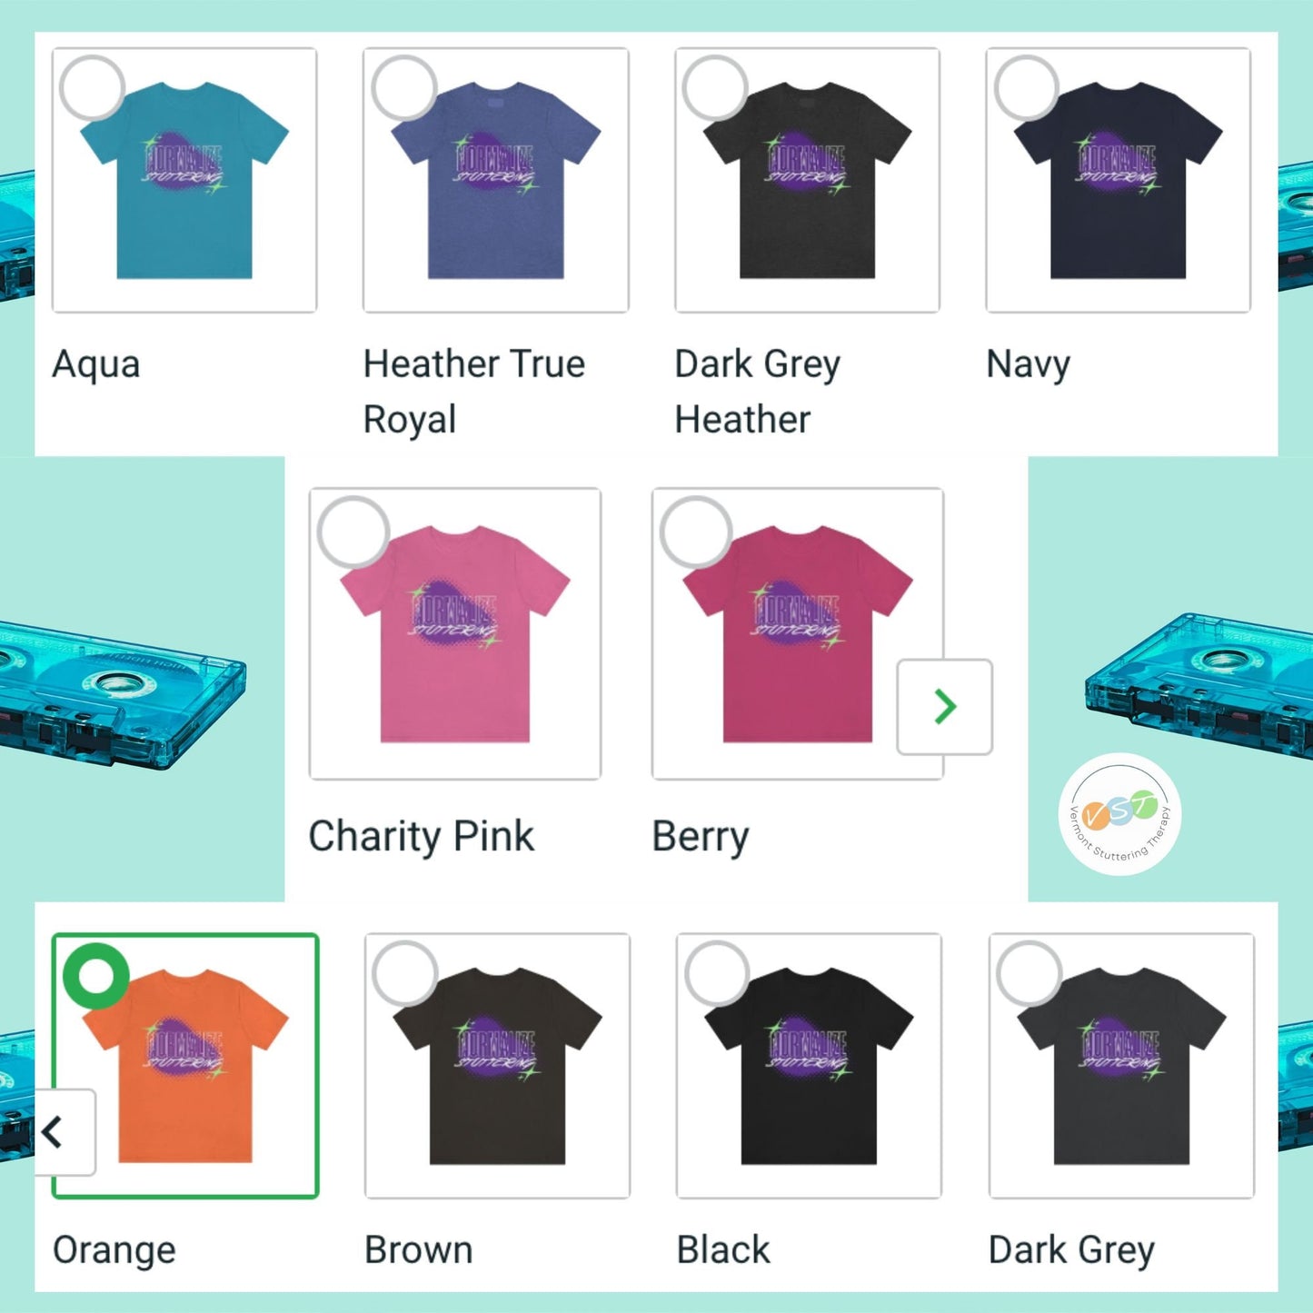Click the Navy t-shirt image

[1119, 180]
